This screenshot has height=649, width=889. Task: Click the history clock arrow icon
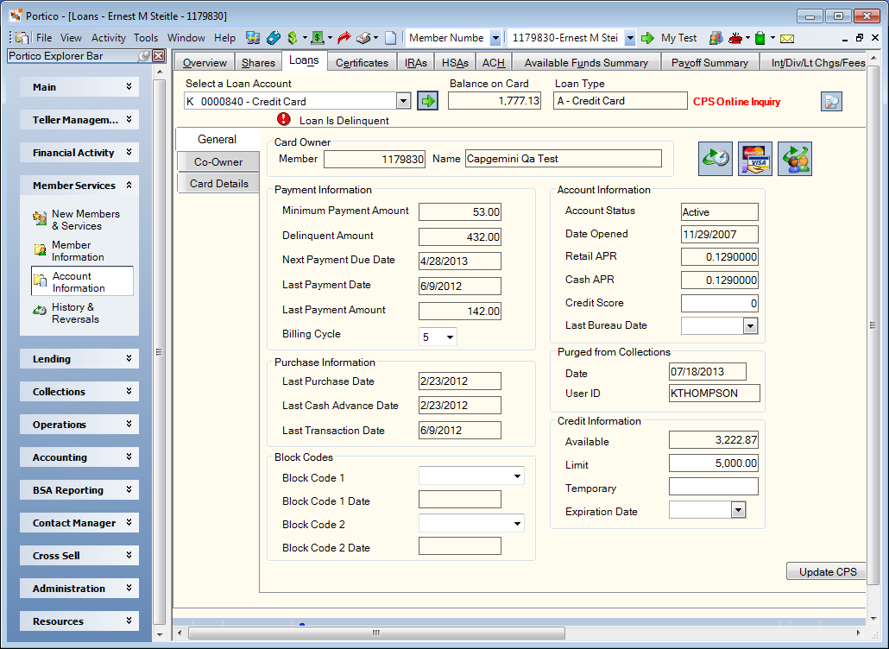tap(716, 159)
